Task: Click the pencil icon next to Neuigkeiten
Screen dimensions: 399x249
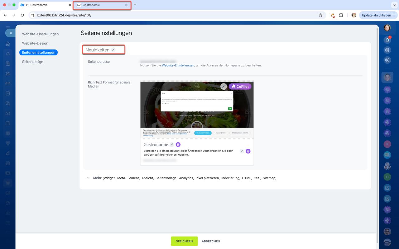Action: click(113, 50)
